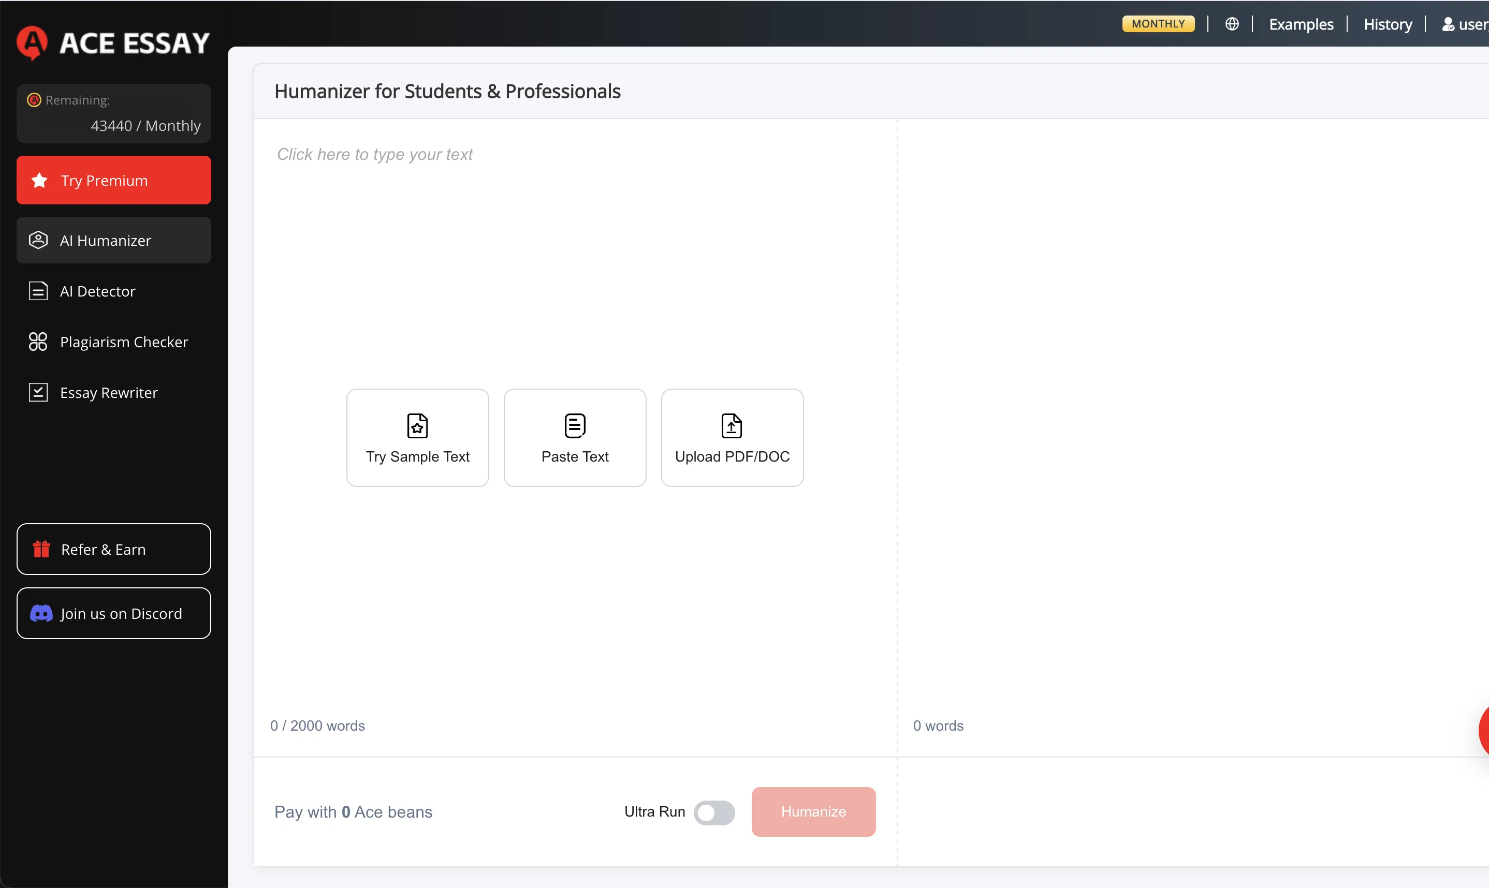Open the Refer & Earn button
The height and width of the screenshot is (888, 1489).
point(114,549)
